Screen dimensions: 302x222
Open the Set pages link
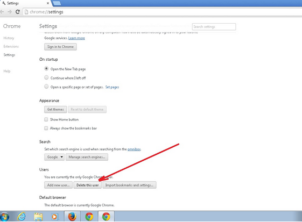click(x=112, y=87)
